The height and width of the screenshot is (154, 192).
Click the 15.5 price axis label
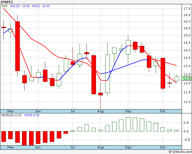point(187,28)
